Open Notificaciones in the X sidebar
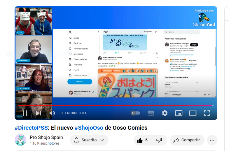Screen dimensions: 229x151 pyautogui.click(x=78, y=49)
